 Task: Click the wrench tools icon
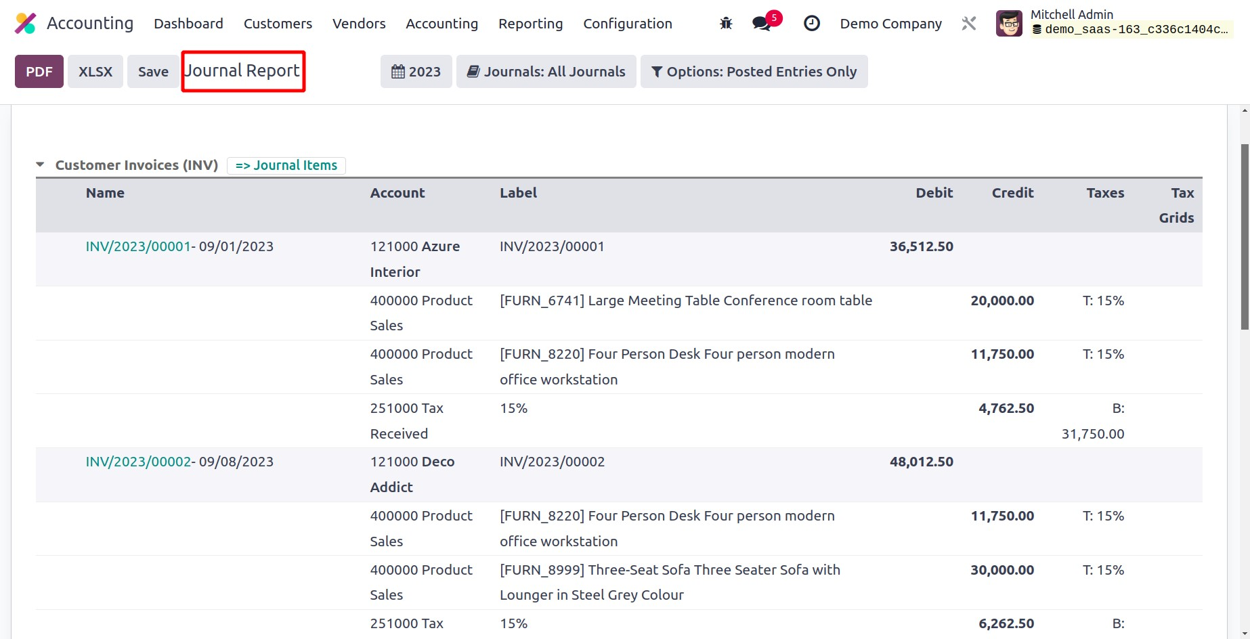(969, 24)
